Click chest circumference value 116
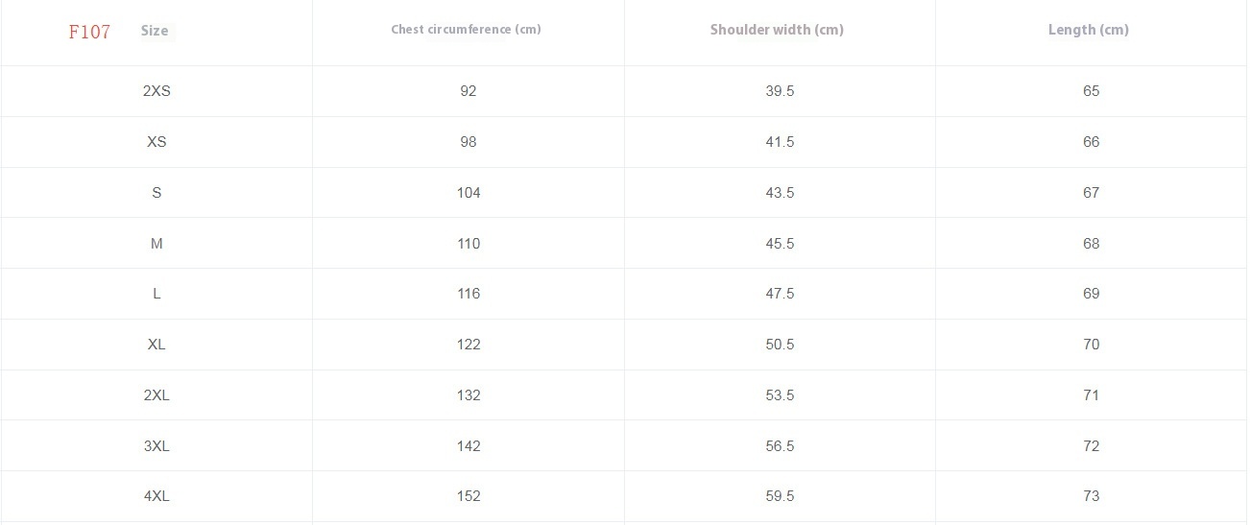This screenshot has width=1250, height=525. click(x=469, y=294)
